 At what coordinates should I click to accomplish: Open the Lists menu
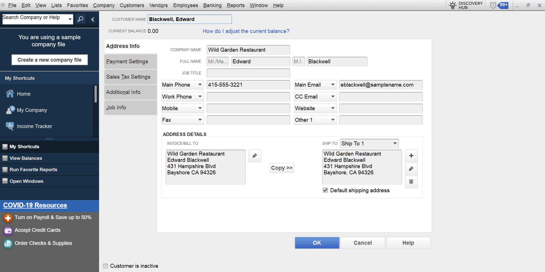56,5
